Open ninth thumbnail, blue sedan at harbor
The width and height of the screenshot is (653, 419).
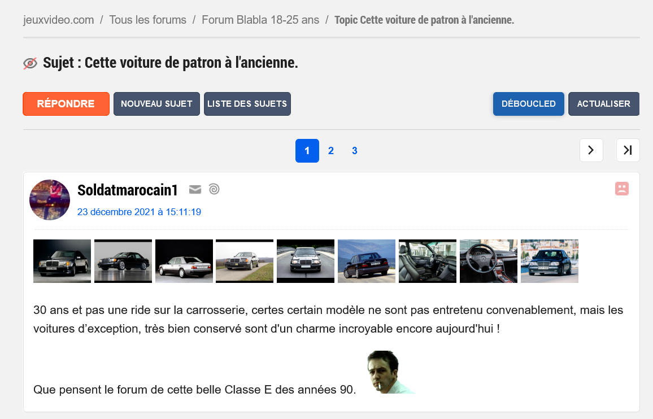click(550, 261)
